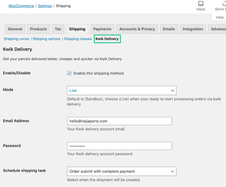
Task: Expand the Schedule shipping task dropdown
Action: point(121,171)
